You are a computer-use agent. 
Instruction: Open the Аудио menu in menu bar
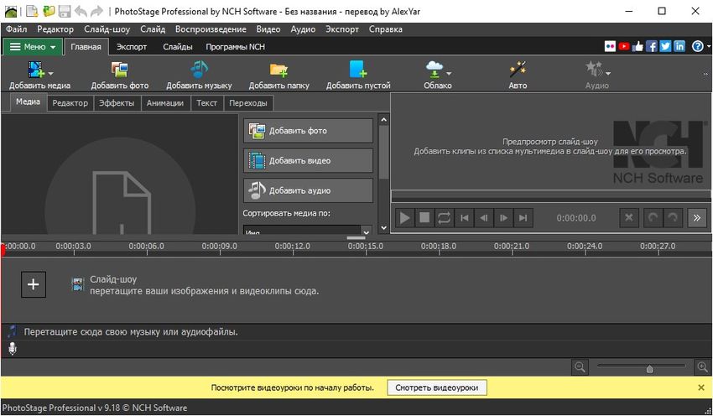303,29
